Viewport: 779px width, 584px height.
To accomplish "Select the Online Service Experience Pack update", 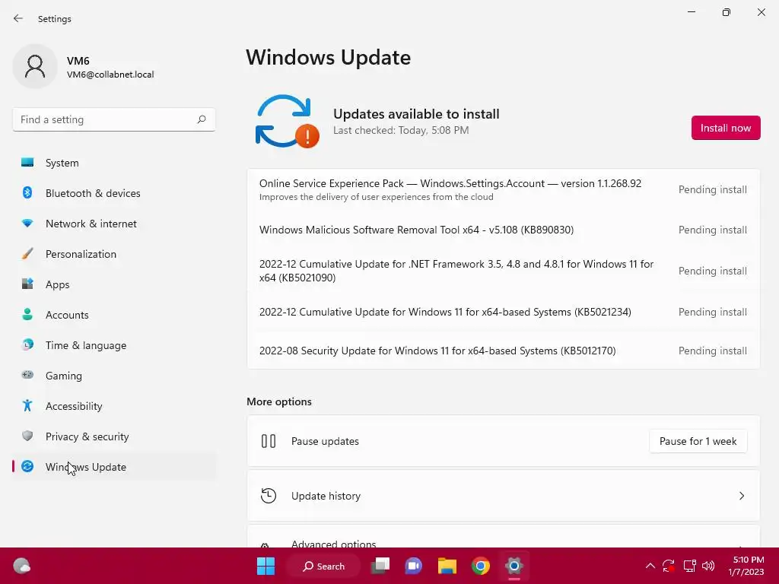I will pyautogui.click(x=504, y=189).
